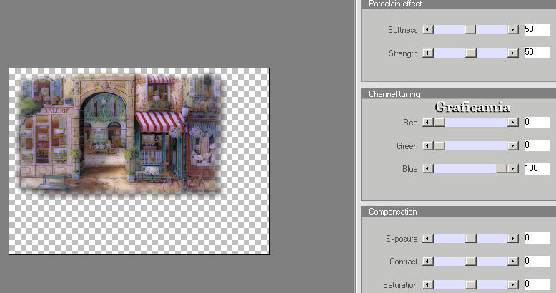The width and height of the screenshot is (556, 293).
Task: Click the 'Blue' channel label
Action: (410, 169)
